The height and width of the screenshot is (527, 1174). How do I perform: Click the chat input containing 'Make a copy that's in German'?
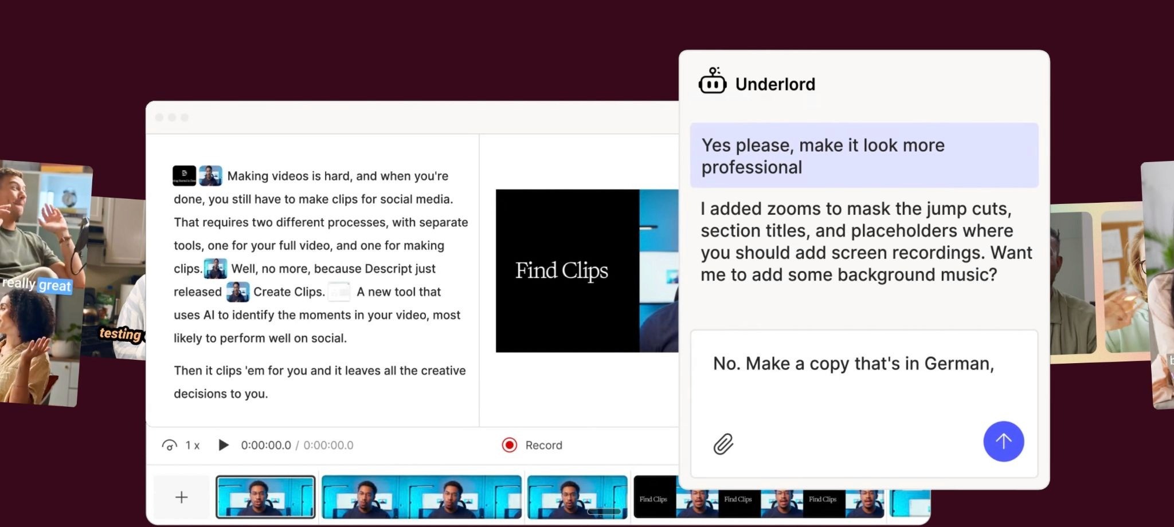coord(864,403)
